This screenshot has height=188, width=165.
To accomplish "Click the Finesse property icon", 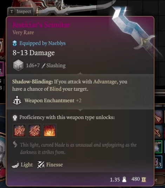I will coord(41,165).
